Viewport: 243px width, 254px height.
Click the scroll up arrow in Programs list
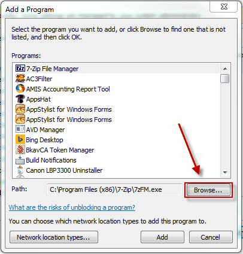pos(225,69)
